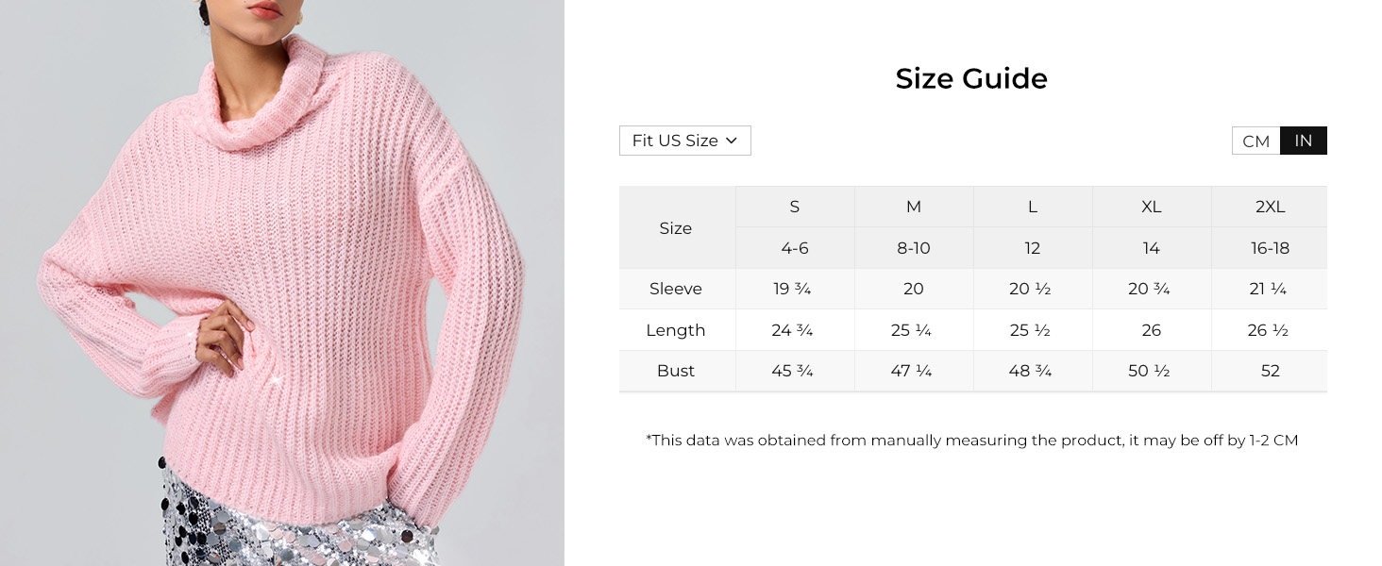Select the S column header
Screen dimensions: 1382x566
(794, 207)
